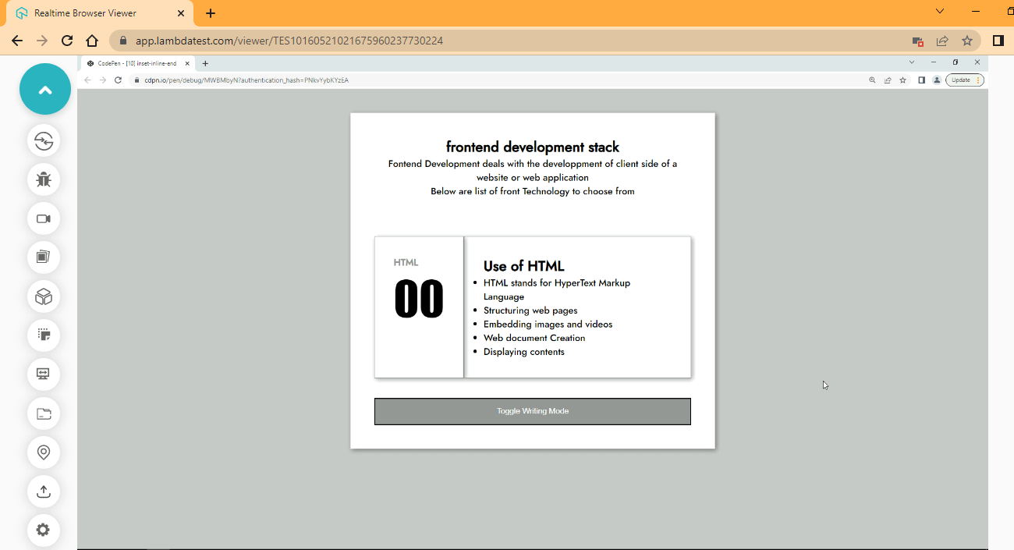Click the inner cdpn.io address bar
Viewport: 1014px width, 550px height.
pos(499,80)
